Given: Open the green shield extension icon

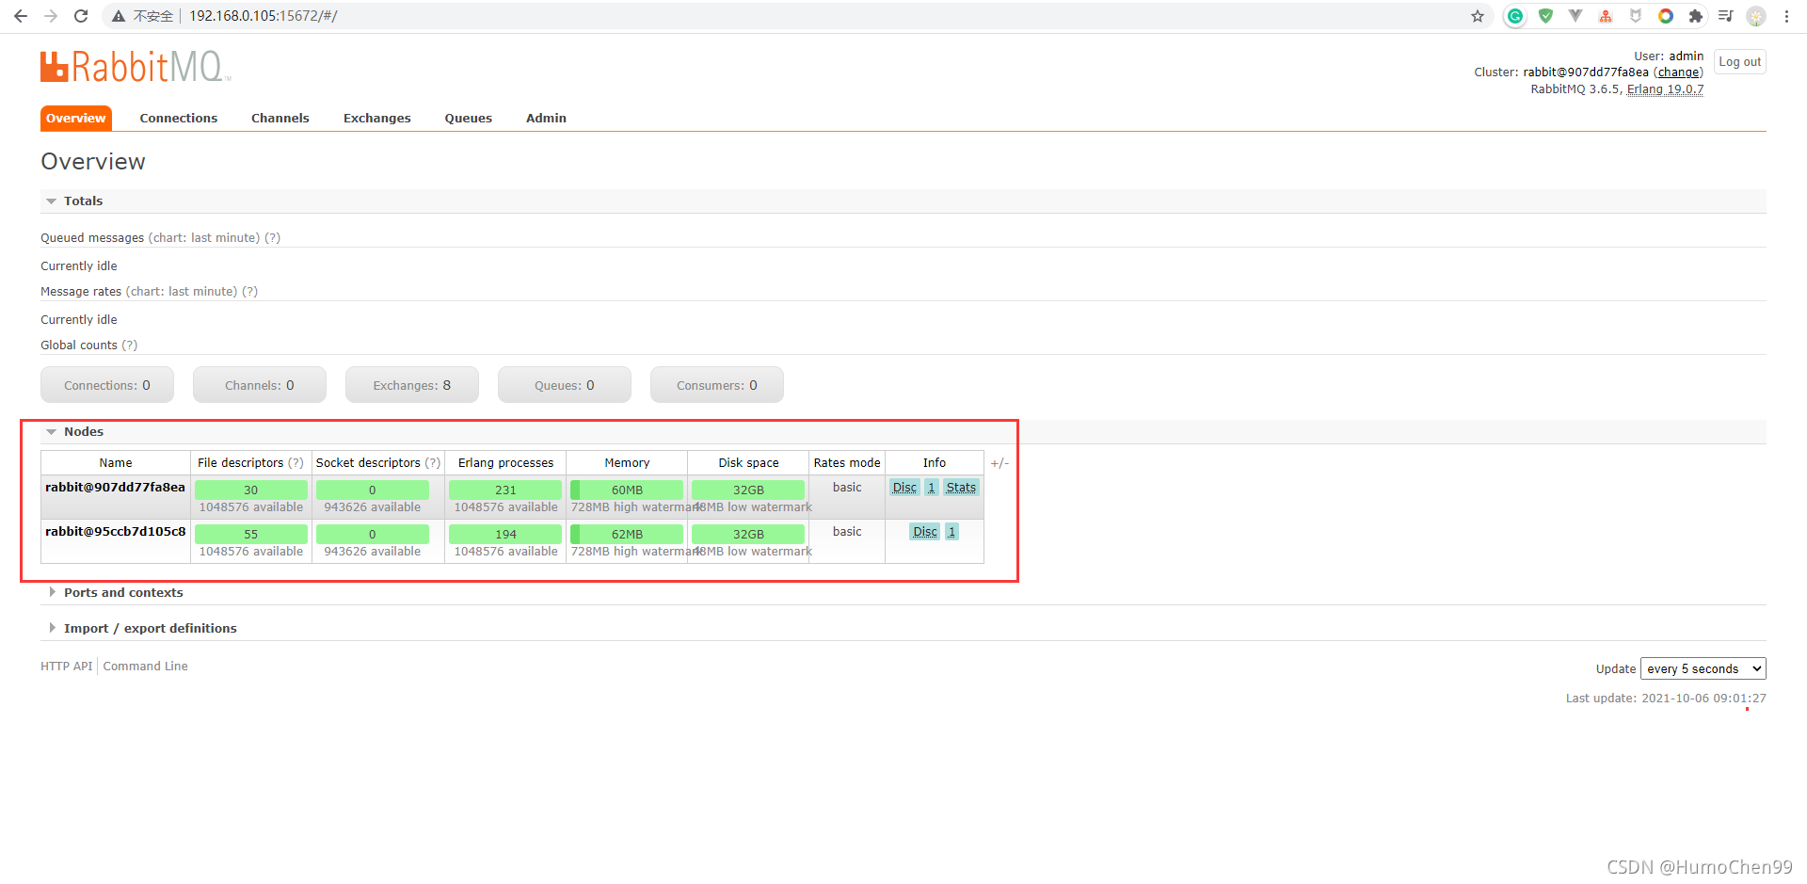Looking at the screenshot, I should [x=1545, y=16].
